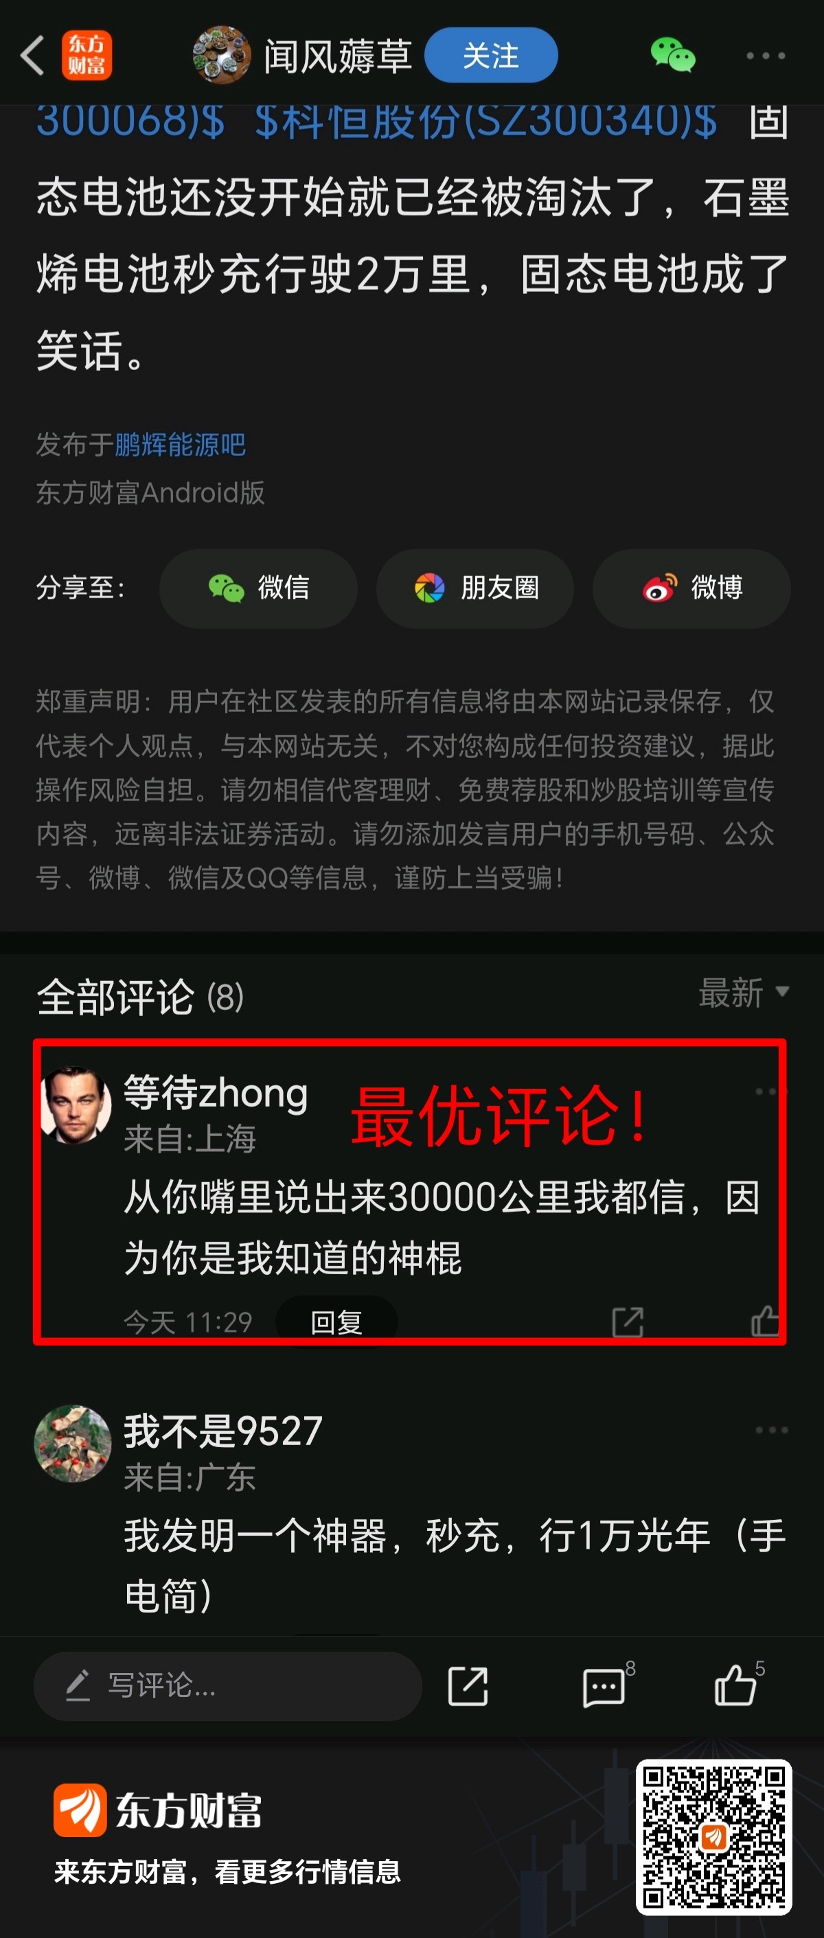
Task: Open 鹏辉能源吧 forum link
Action: 181,445
